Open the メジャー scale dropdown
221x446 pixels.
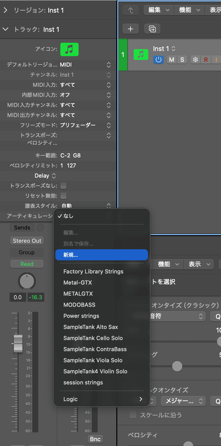point(183,401)
